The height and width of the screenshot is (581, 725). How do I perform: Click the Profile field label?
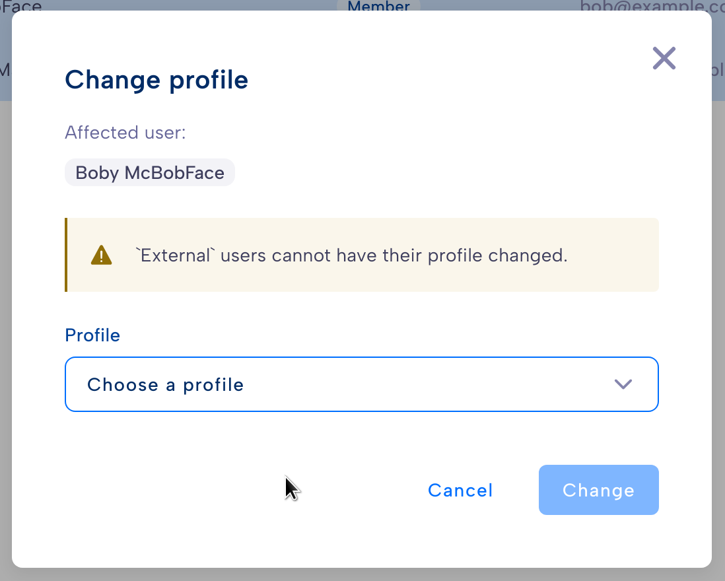tap(92, 335)
